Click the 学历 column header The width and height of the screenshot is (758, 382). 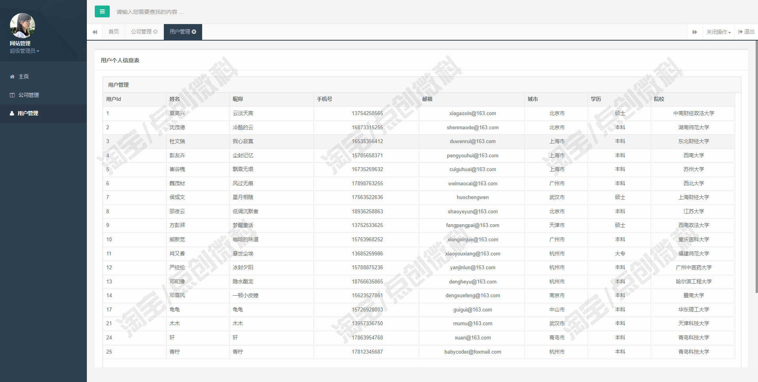pyautogui.click(x=619, y=99)
